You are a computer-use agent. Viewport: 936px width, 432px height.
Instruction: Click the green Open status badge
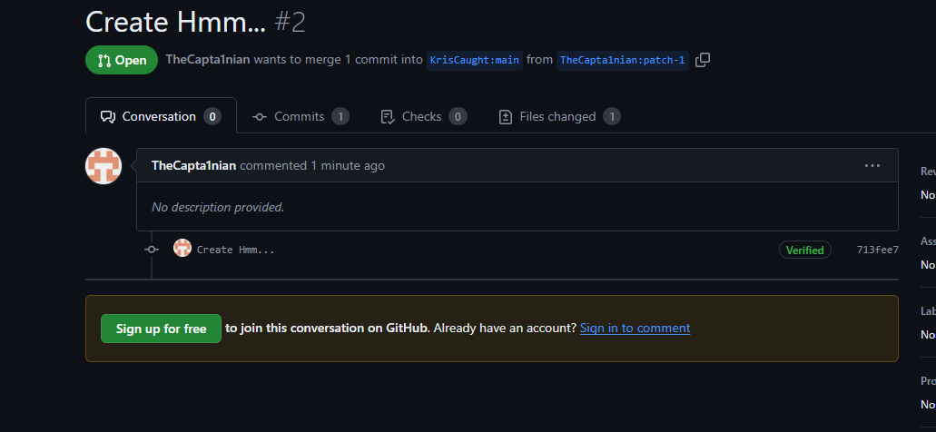tap(122, 60)
